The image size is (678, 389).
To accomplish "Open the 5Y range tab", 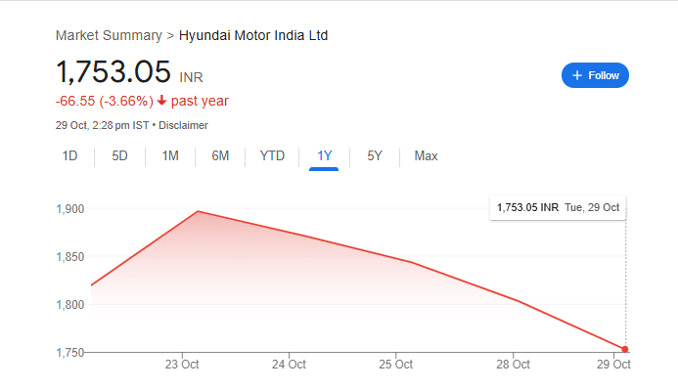I will pos(375,155).
